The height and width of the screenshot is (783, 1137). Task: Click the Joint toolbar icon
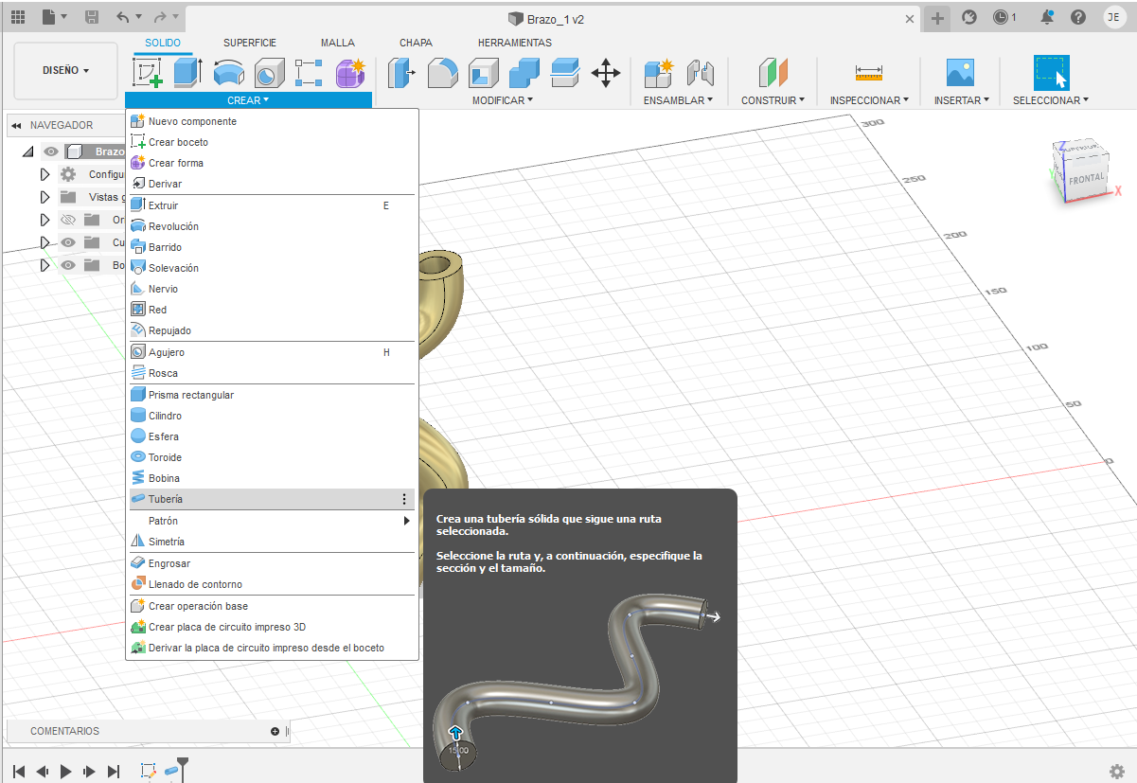tap(700, 73)
